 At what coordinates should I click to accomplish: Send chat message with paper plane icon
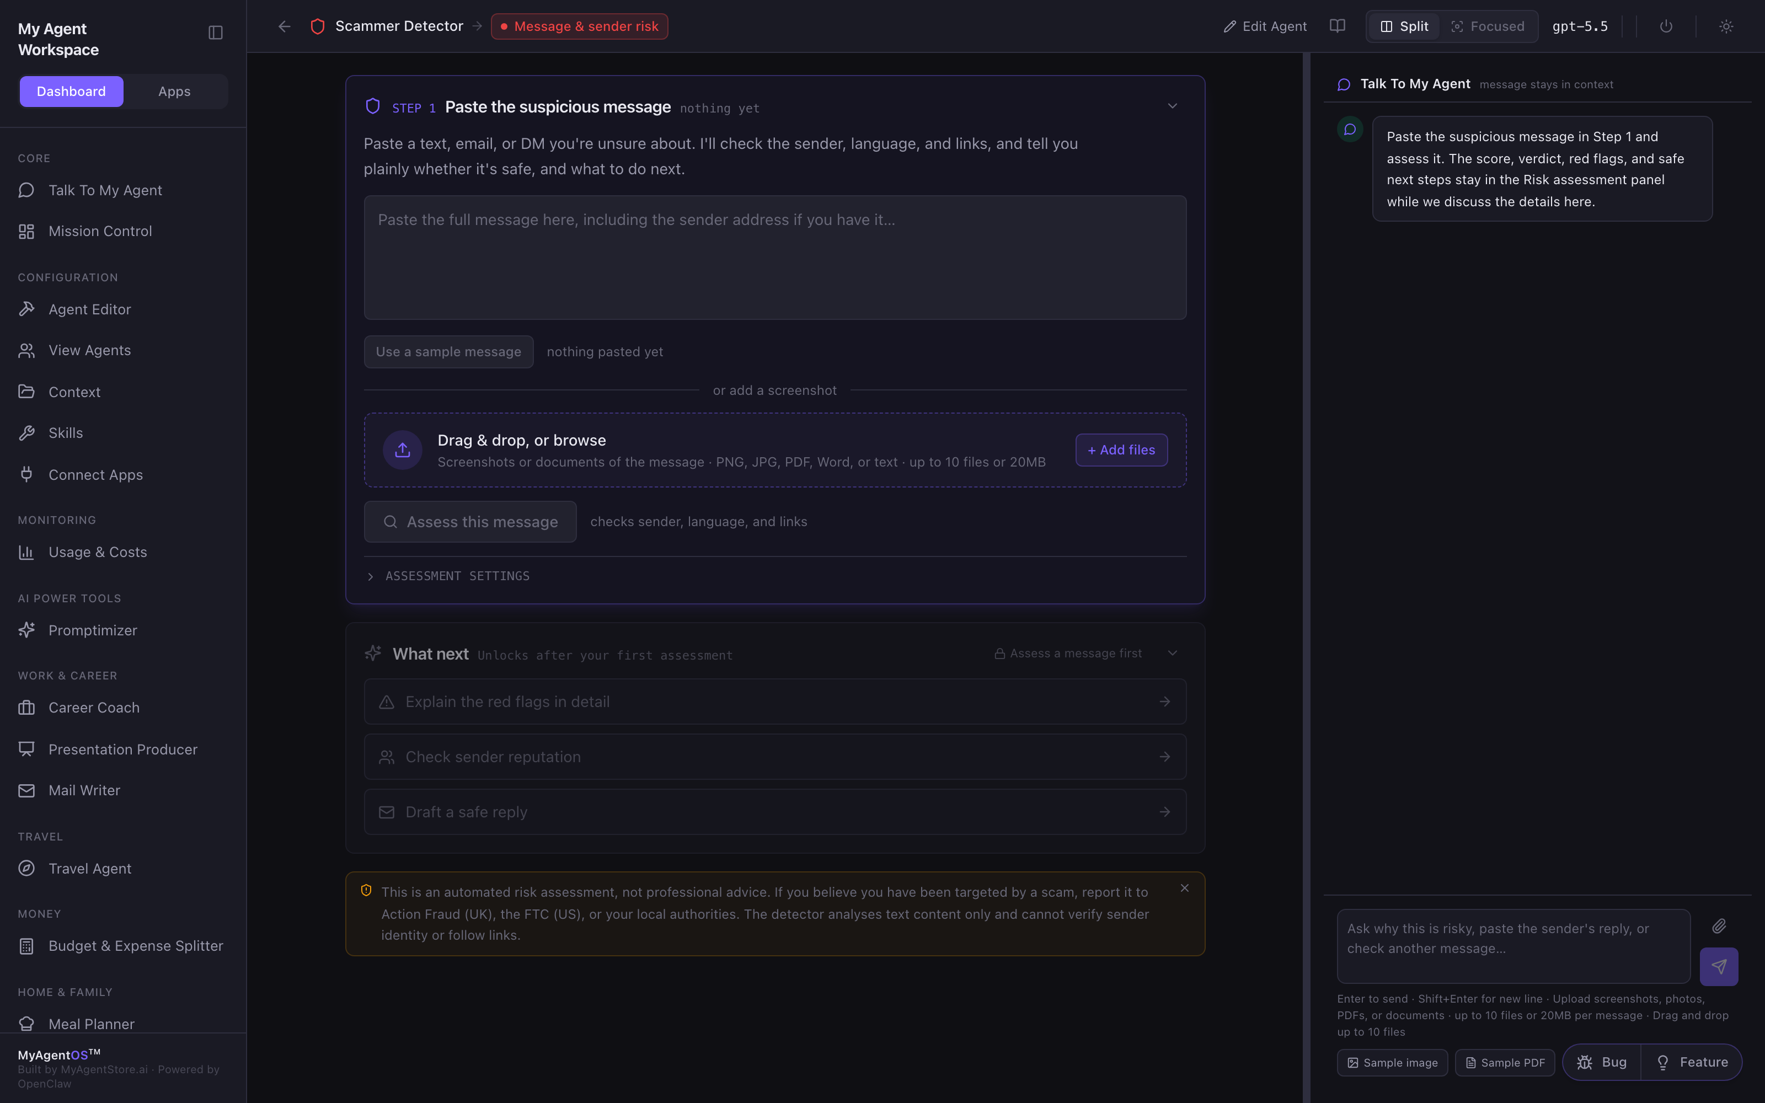(1719, 967)
